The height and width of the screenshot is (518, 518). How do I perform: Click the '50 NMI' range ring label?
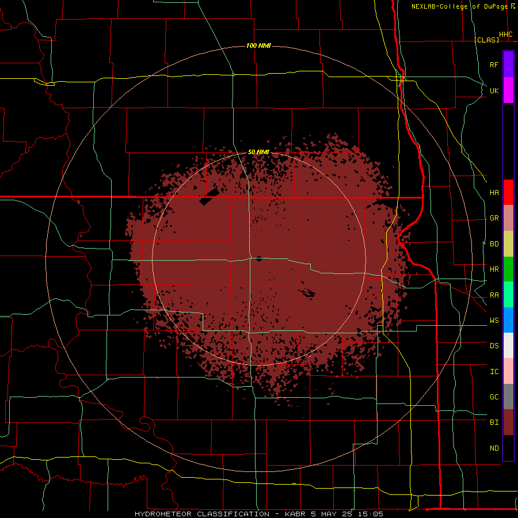[258, 152]
